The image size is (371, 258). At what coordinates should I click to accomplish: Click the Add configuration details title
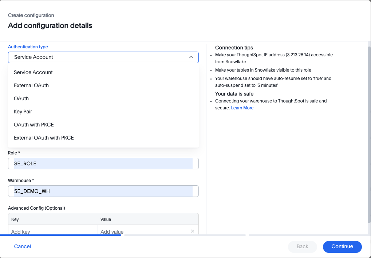coord(50,25)
